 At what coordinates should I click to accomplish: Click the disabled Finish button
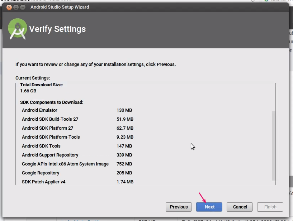click(270, 207)
